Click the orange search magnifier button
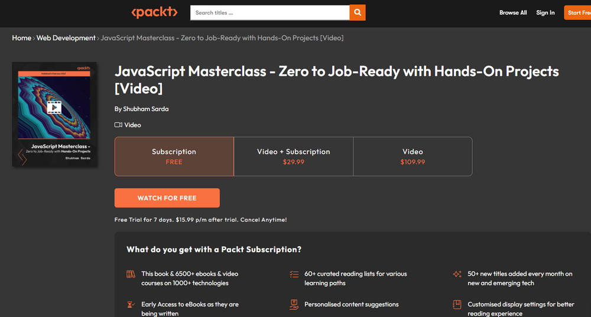Screen dimensions: 591x317 (x=358, y=12)
